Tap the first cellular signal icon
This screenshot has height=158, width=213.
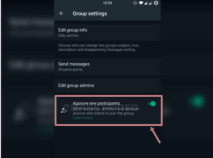click(x=146, y=3)
